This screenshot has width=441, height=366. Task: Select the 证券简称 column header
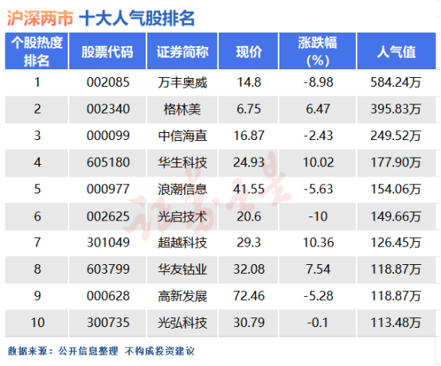(x=182, y=51)
